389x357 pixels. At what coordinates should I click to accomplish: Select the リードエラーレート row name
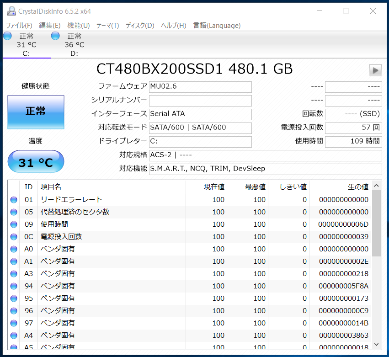pyautogui.click(x=71, y=200)
